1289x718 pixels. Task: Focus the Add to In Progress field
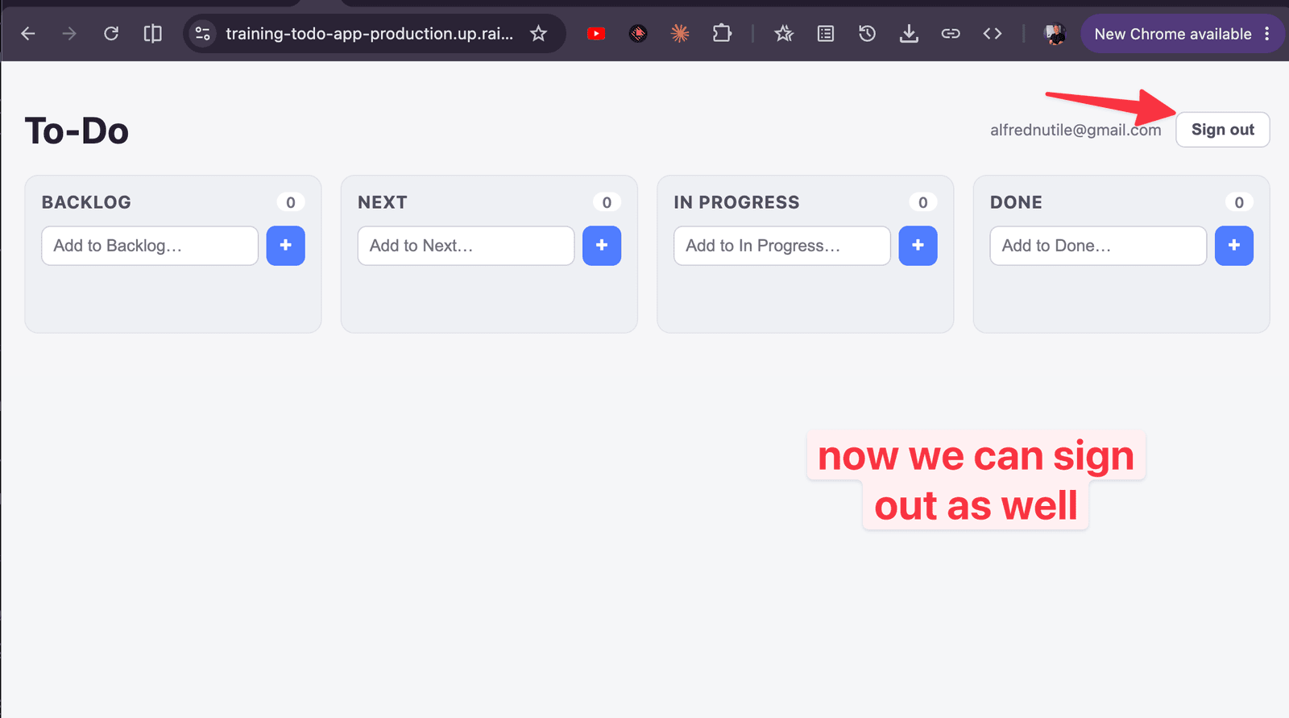click(x=782, y=246)
